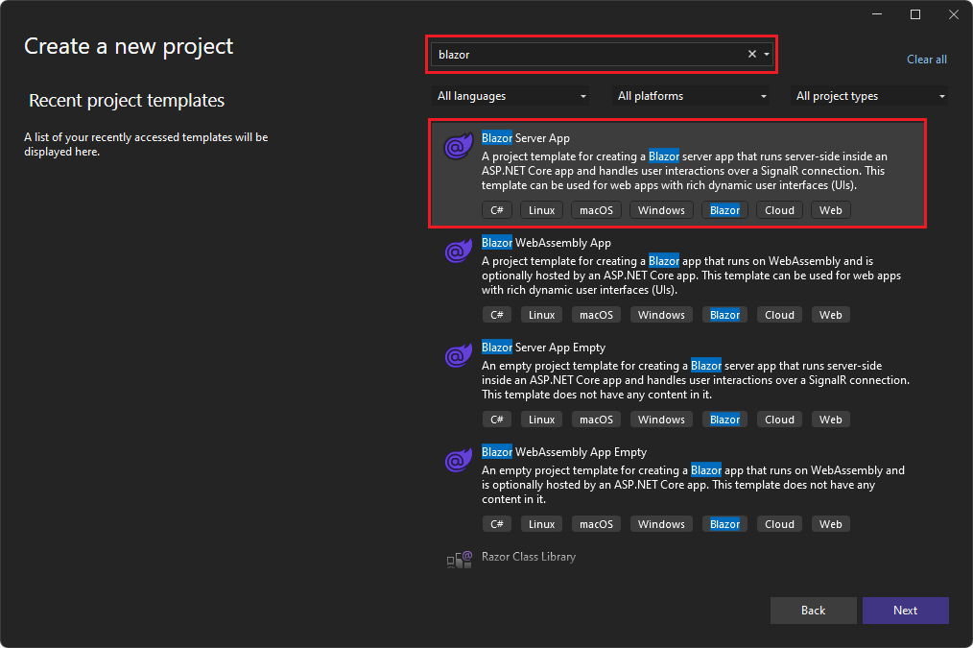Show search history dropdown arrow in search box
The width and height of the screenshot is (973, 648).
pyautogui.click(x=767, y=55)
